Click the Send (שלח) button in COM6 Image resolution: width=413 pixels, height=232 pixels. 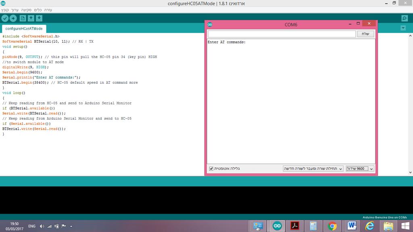tap(365, 34)
